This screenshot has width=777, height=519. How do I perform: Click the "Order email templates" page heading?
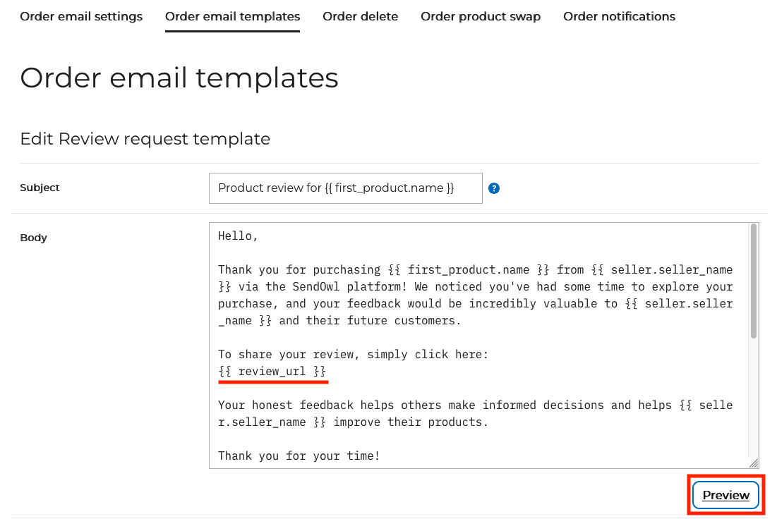[179, 78]
